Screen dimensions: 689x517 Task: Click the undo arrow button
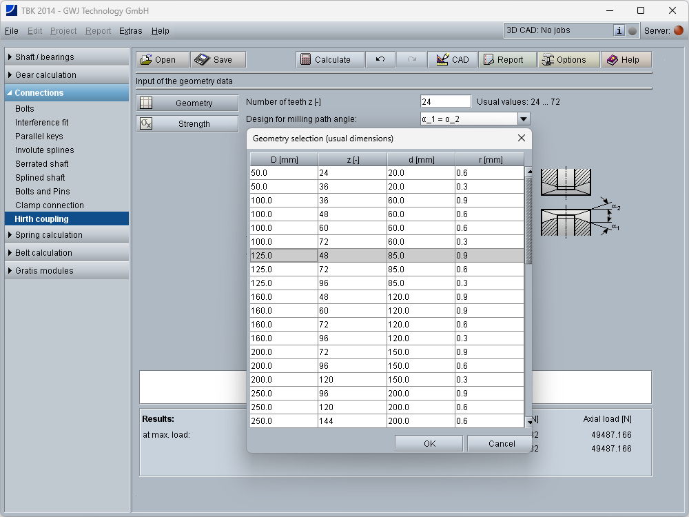pyautogui.click(x=380, y=60)
